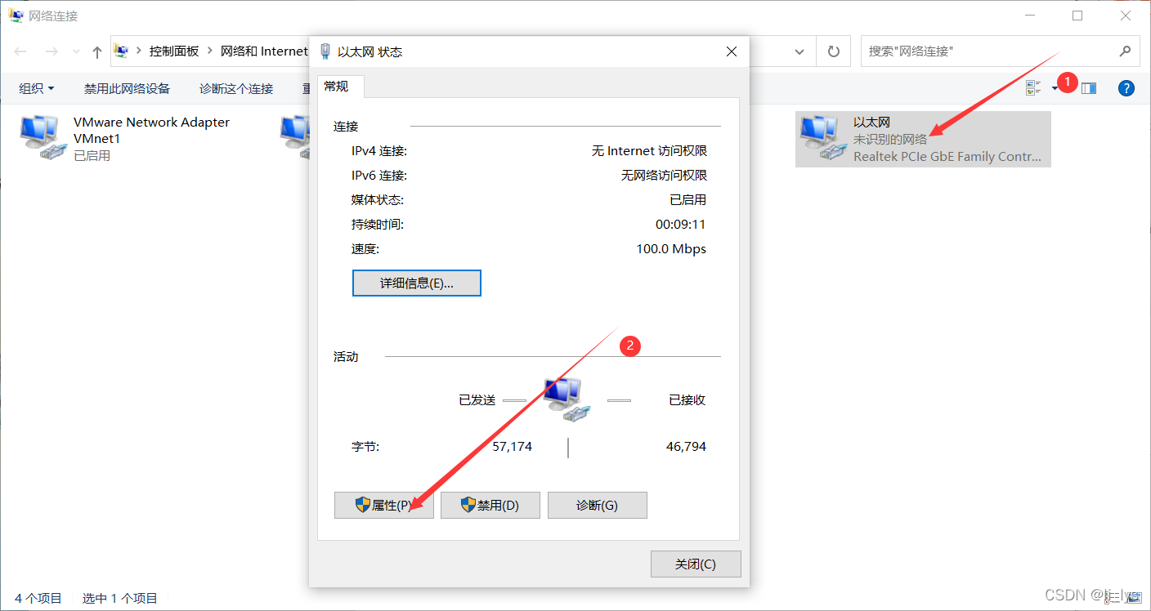Click the IPv4 连接 value text

(649, 151)
